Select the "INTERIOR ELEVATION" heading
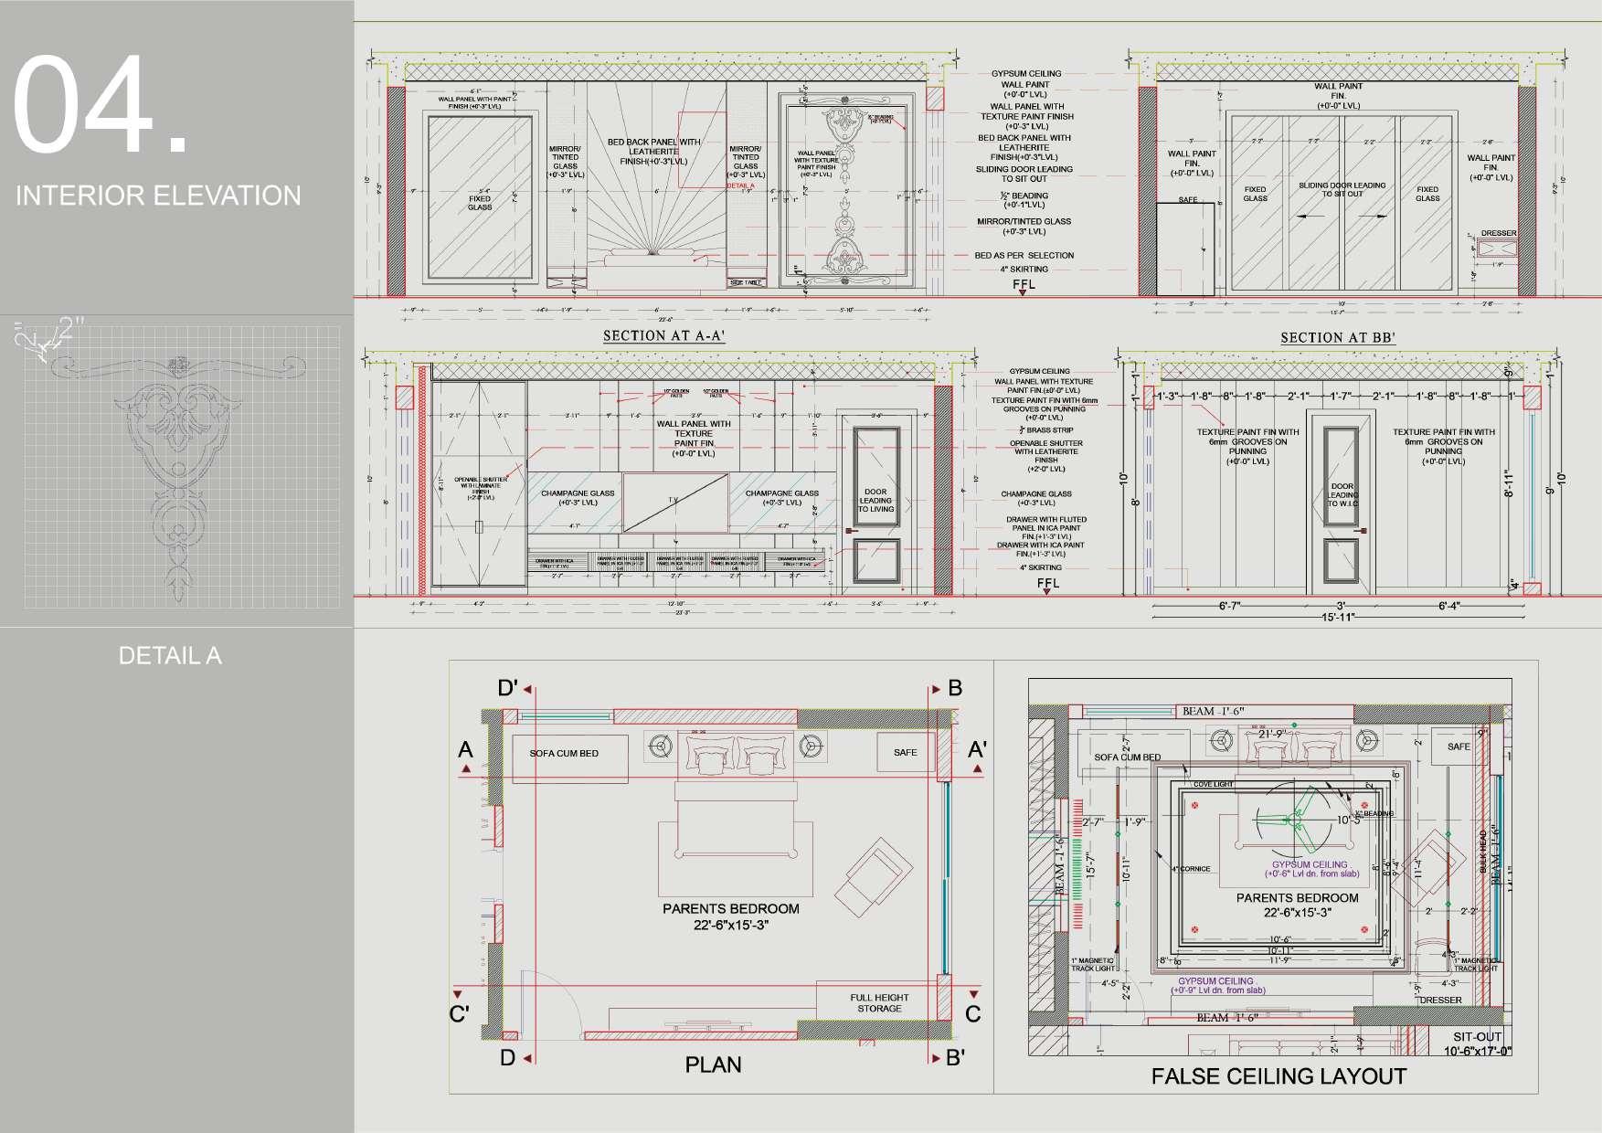This screenshot has width=1602, height=1133. coord(158,196)
